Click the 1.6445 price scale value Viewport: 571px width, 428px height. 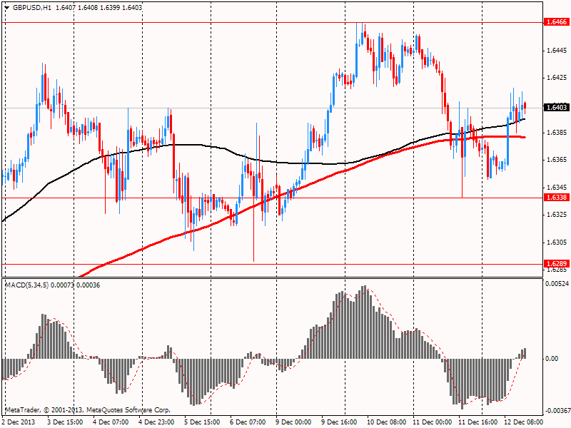(557, 50)
